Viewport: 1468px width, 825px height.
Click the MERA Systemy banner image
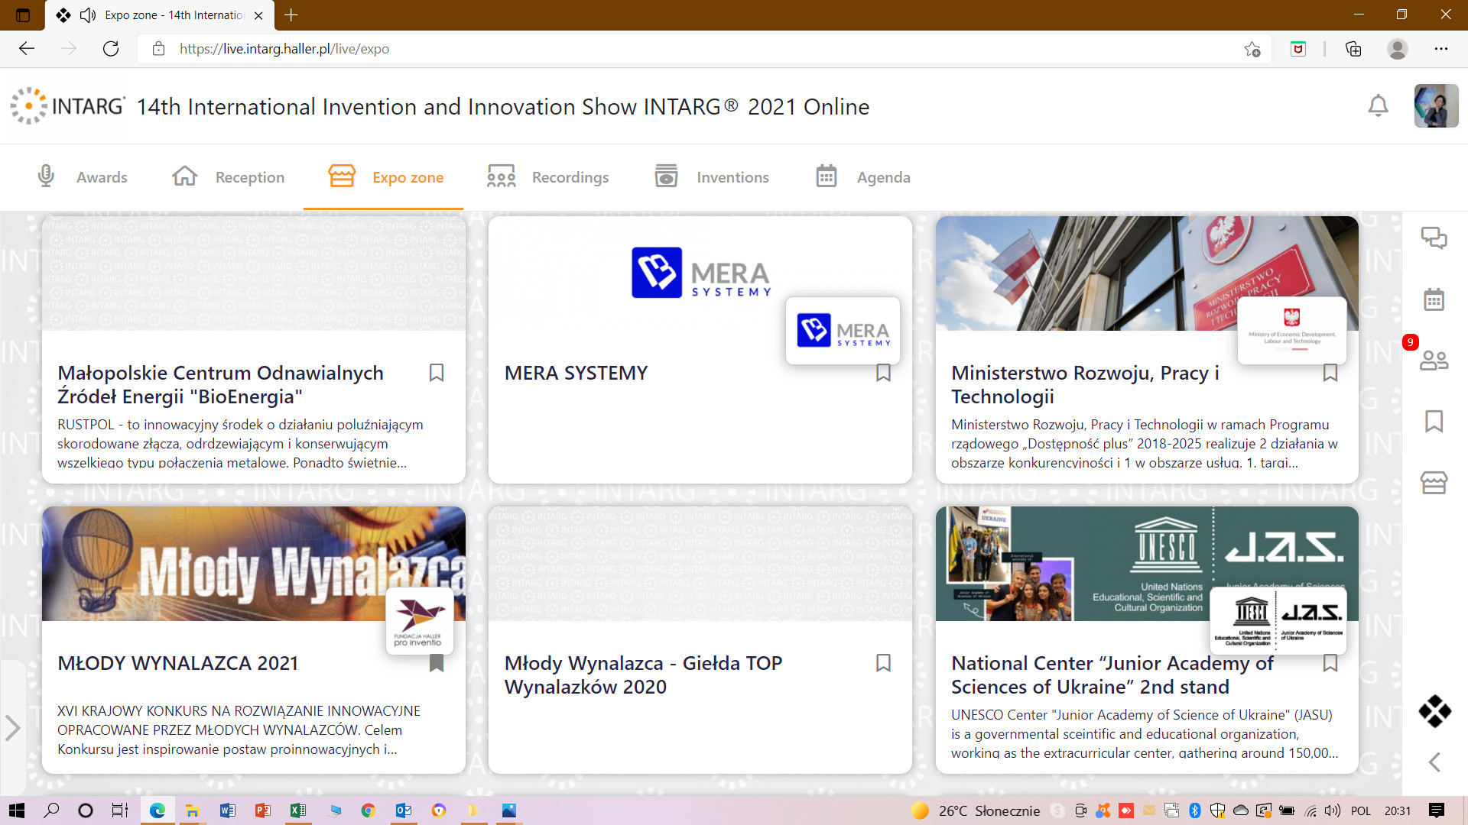(x=700, y=272)
